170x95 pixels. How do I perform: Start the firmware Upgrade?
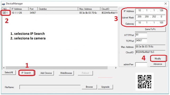105,87
